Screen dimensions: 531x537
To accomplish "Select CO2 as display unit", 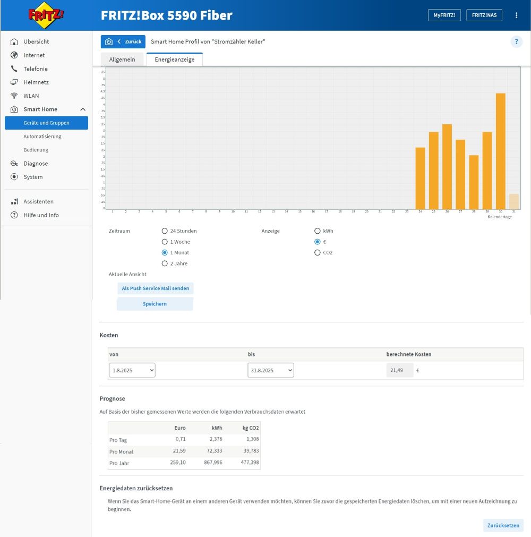I will 318,253.
